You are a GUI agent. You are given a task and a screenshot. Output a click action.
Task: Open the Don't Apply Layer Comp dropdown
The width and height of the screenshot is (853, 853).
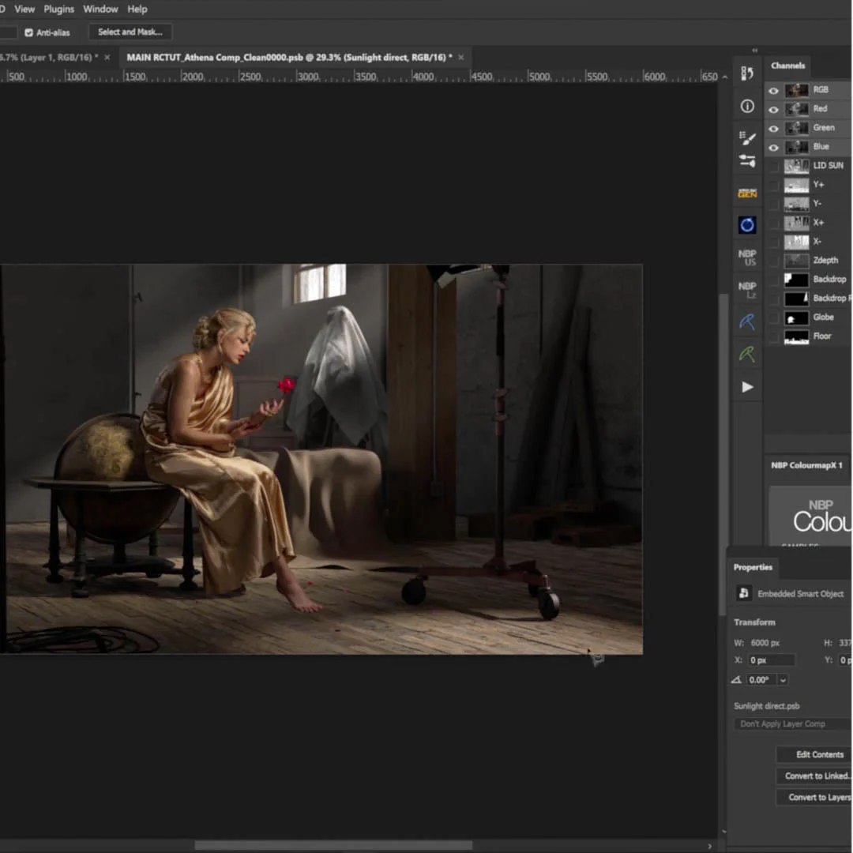tap(790, 723)
